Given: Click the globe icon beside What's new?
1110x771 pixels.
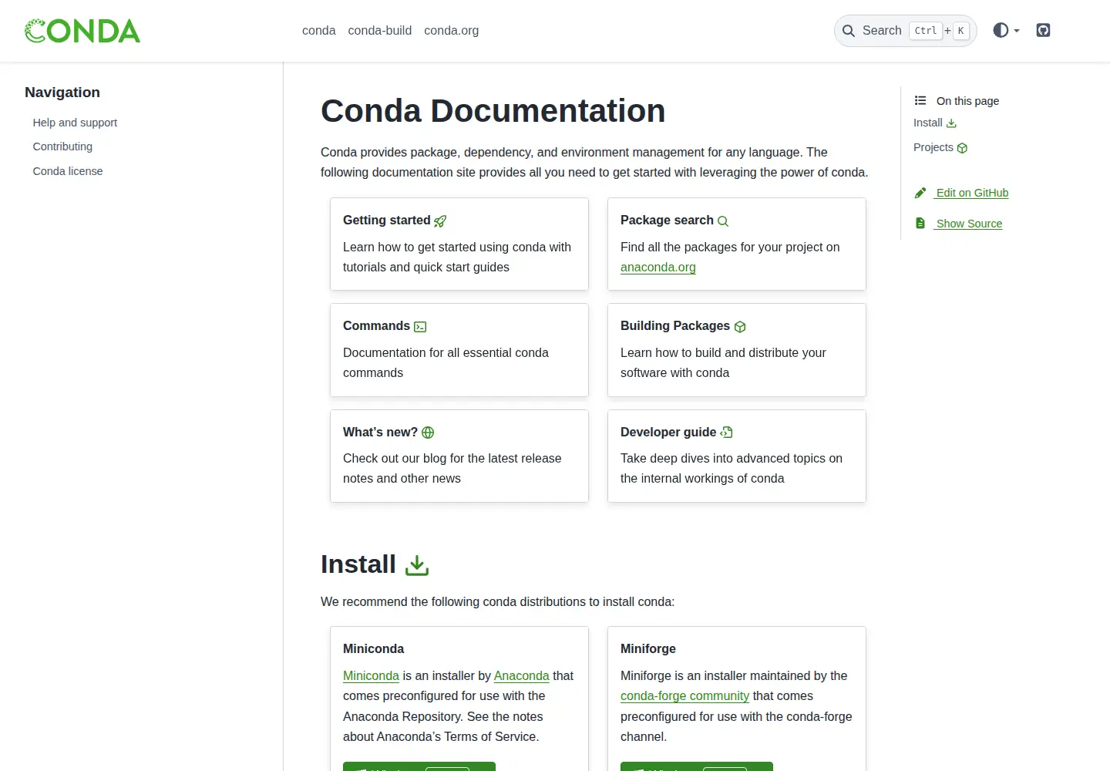Looking at the screenshot, I should coord(428,433).
